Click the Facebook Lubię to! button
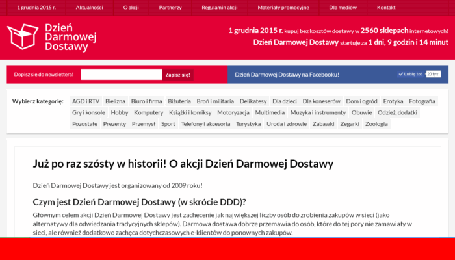 (410, 74)
